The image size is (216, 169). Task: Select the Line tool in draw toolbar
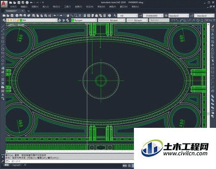3,26
